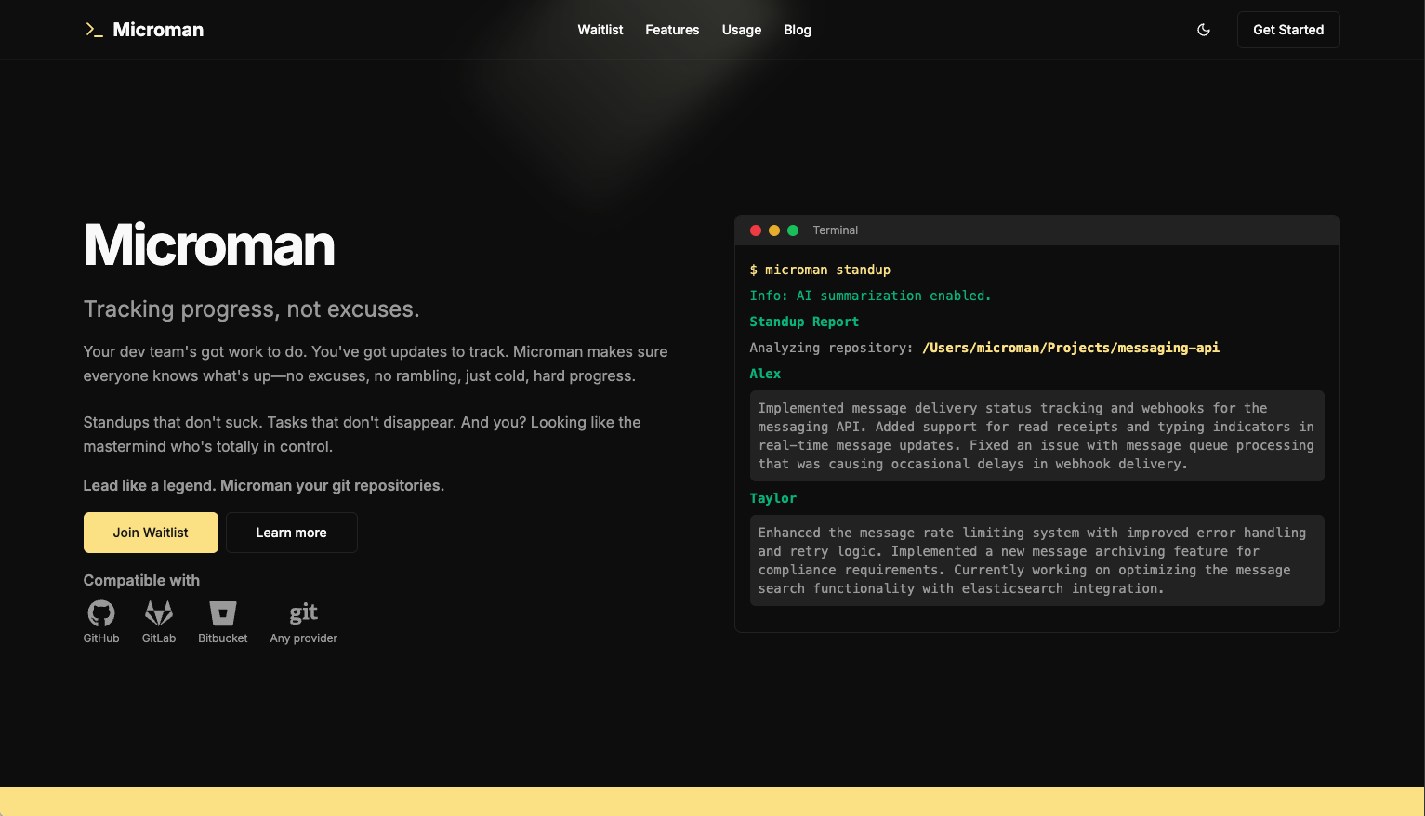Click the 'Terminal' window title
1425x816 pixels.
click(836, 230)
